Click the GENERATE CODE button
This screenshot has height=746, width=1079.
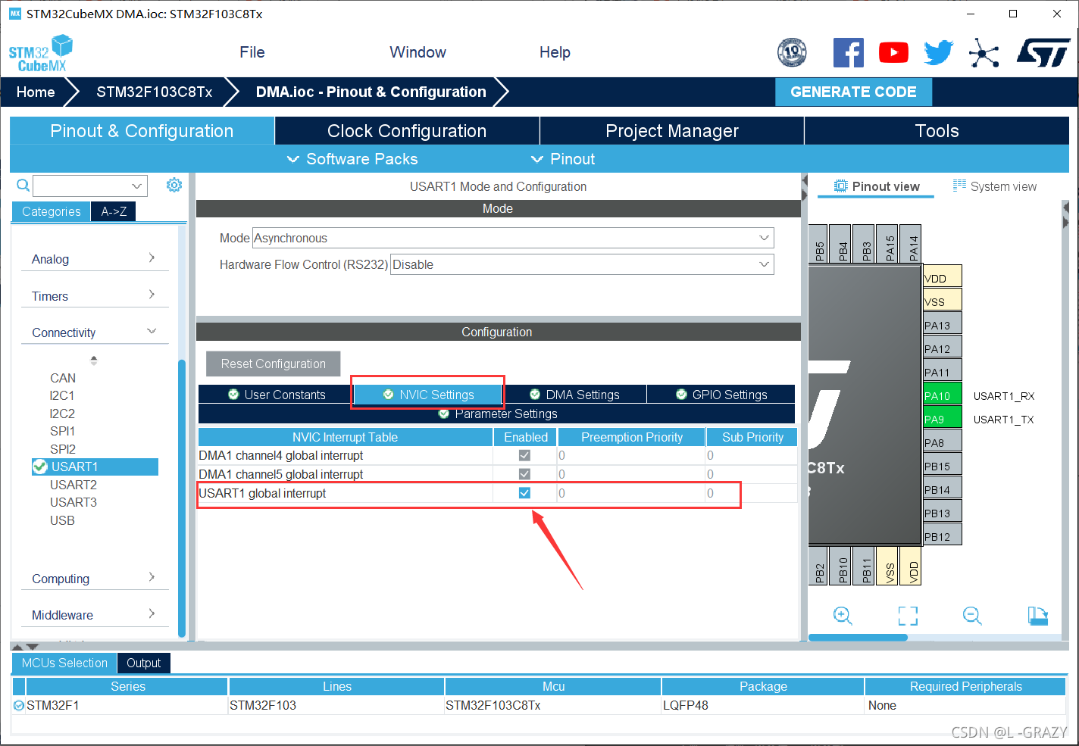(853, 92)
